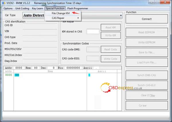Viewport: 172px width, 122px height.
Task: Focus the KM stored in CAS field
Action: coord(93,32)
